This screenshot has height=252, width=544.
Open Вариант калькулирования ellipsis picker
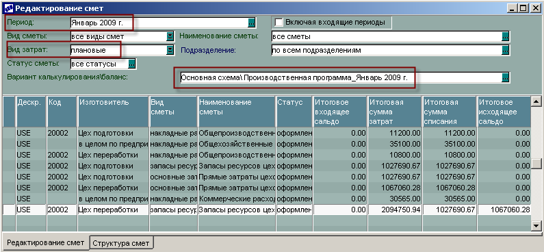tap(506, 77)
